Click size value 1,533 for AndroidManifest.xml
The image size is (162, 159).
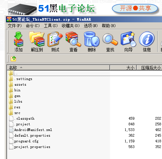(130, 130)
